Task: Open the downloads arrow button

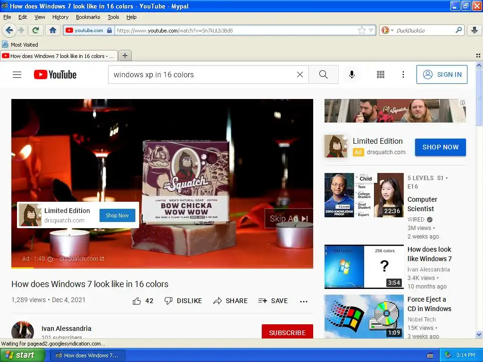Action: (x=475, y=30)
